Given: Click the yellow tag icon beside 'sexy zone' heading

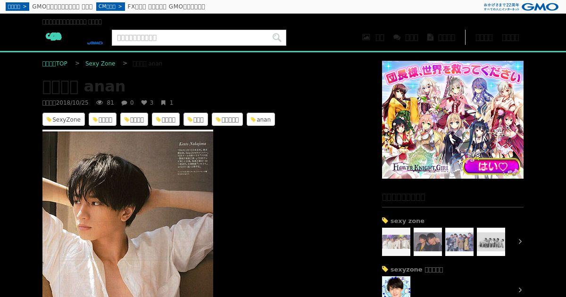Looking at the screenshot, I should (385, 221).
